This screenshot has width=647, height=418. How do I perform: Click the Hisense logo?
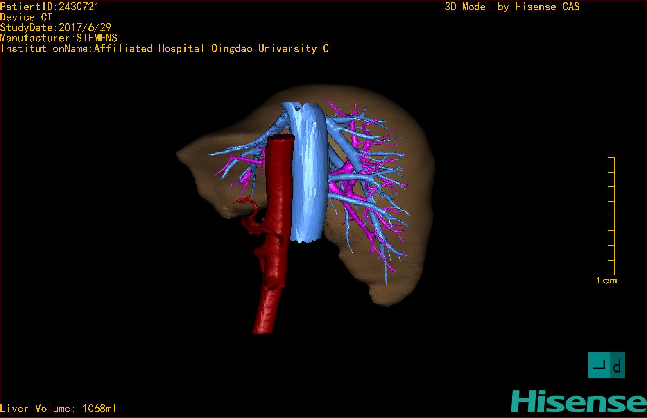coord(578,401)
